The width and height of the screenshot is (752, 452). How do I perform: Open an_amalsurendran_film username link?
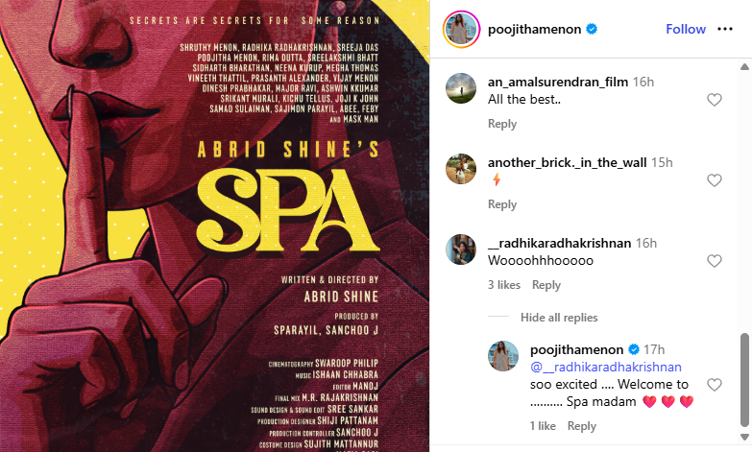click(x=558, y=82)
